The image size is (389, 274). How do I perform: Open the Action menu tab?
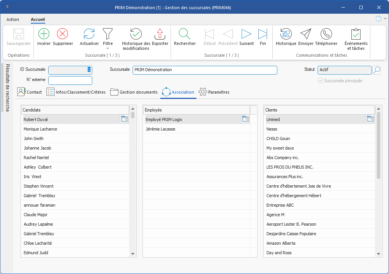click(x=13, y=19)
